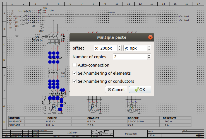
Task: Click the offset y input field
Action: point(135,48)
